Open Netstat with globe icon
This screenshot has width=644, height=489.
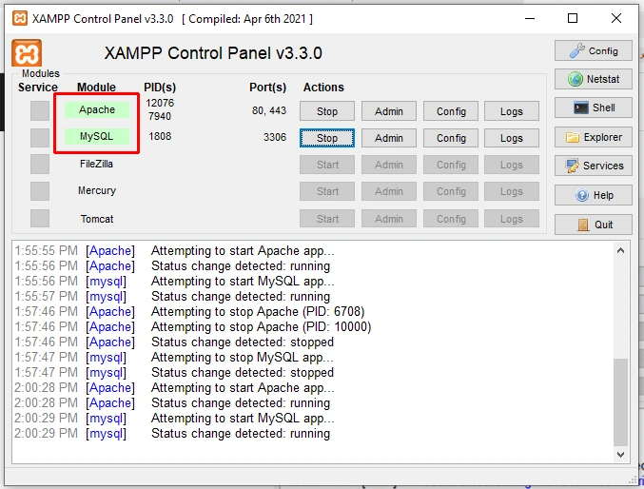593,79
